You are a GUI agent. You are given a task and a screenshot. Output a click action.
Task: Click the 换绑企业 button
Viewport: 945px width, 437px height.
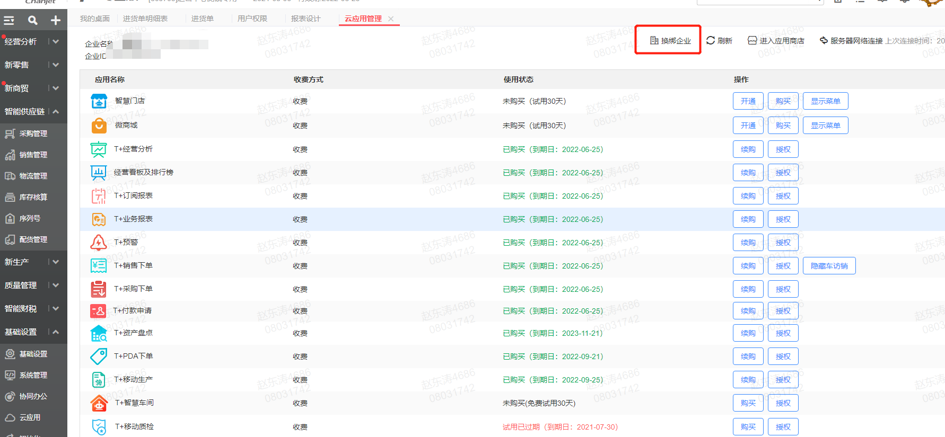tap(671, 41)
